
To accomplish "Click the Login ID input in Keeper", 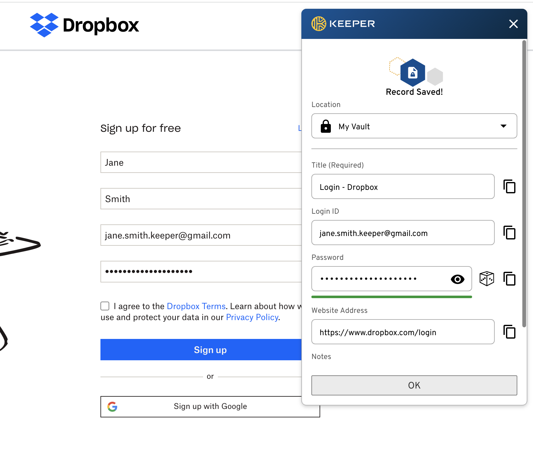I will 403,233.
